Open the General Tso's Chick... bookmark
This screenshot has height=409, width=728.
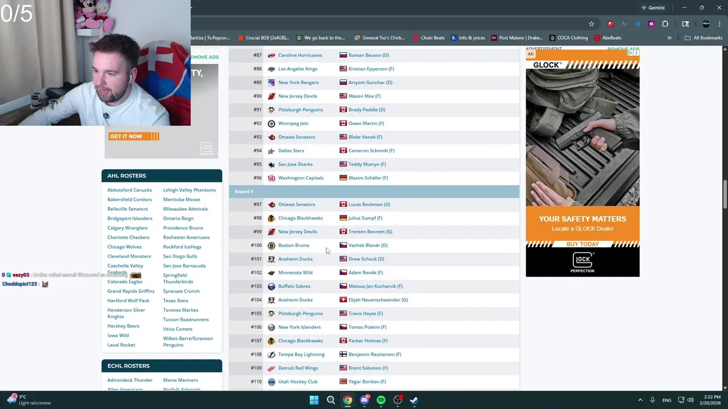coord(379,38)
